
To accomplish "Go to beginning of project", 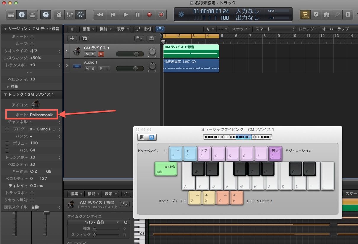I will [x=113, y=14].
